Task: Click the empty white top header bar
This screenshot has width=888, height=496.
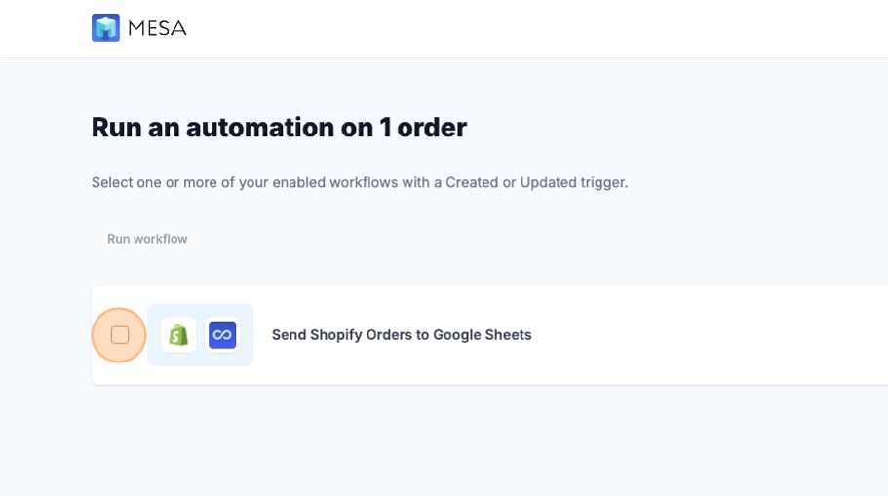Action: click(x=536, y=27)
